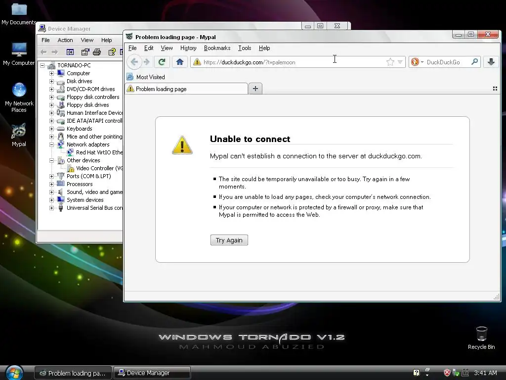Click the Problem loading page taskbar button
The image size is (506, 380).
click(73, 373)
